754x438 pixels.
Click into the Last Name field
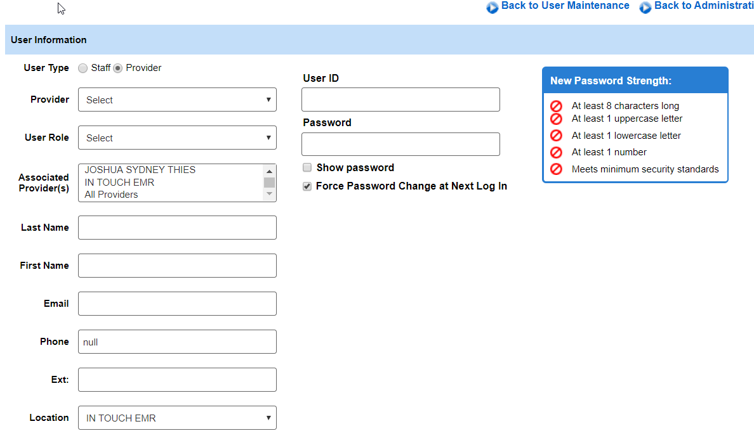(177, 228)
